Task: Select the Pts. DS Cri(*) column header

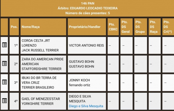Action: click(x=168, y=27)
